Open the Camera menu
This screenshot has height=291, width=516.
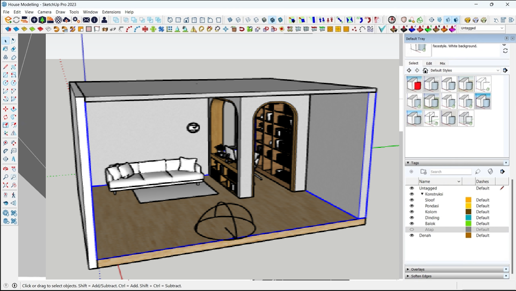click(44, 12)
